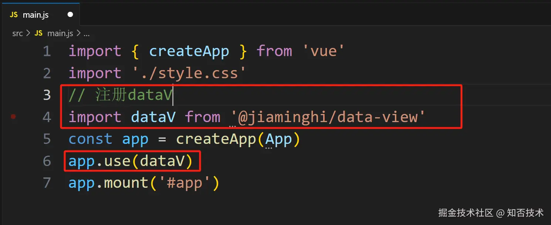The width and height of the screenshot is (551, 225).
Task: Open the src folder breadcrumb
Action: tap(17, 34)
